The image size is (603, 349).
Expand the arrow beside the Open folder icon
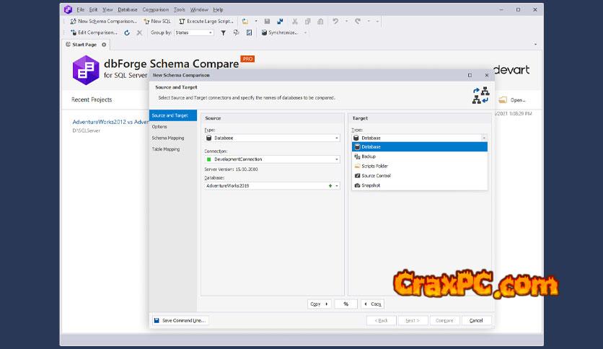(x=256, y=22)
